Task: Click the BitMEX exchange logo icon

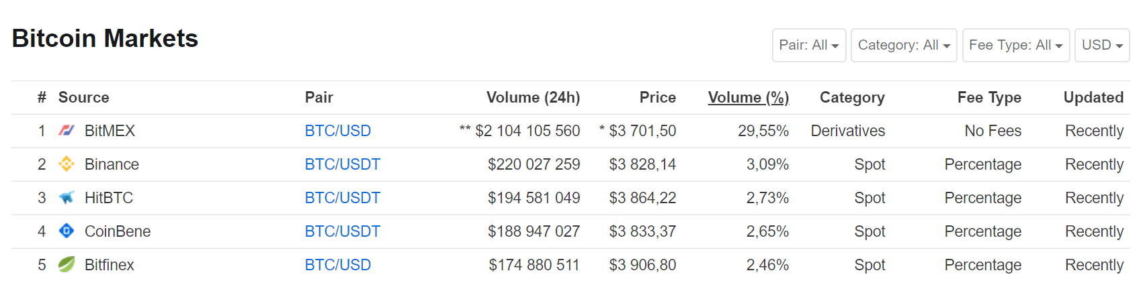Action: pos(67,130)
